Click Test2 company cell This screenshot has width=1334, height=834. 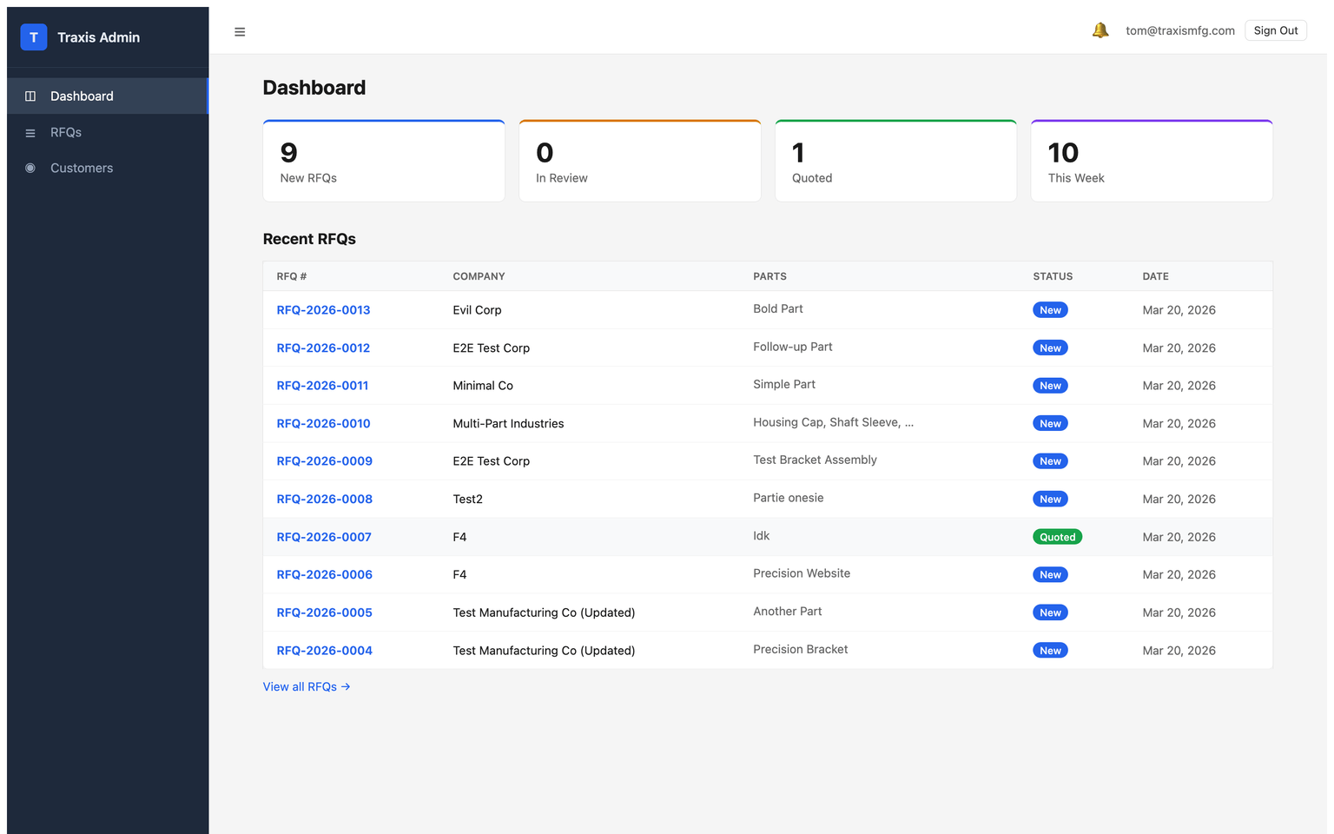(467, 500)
